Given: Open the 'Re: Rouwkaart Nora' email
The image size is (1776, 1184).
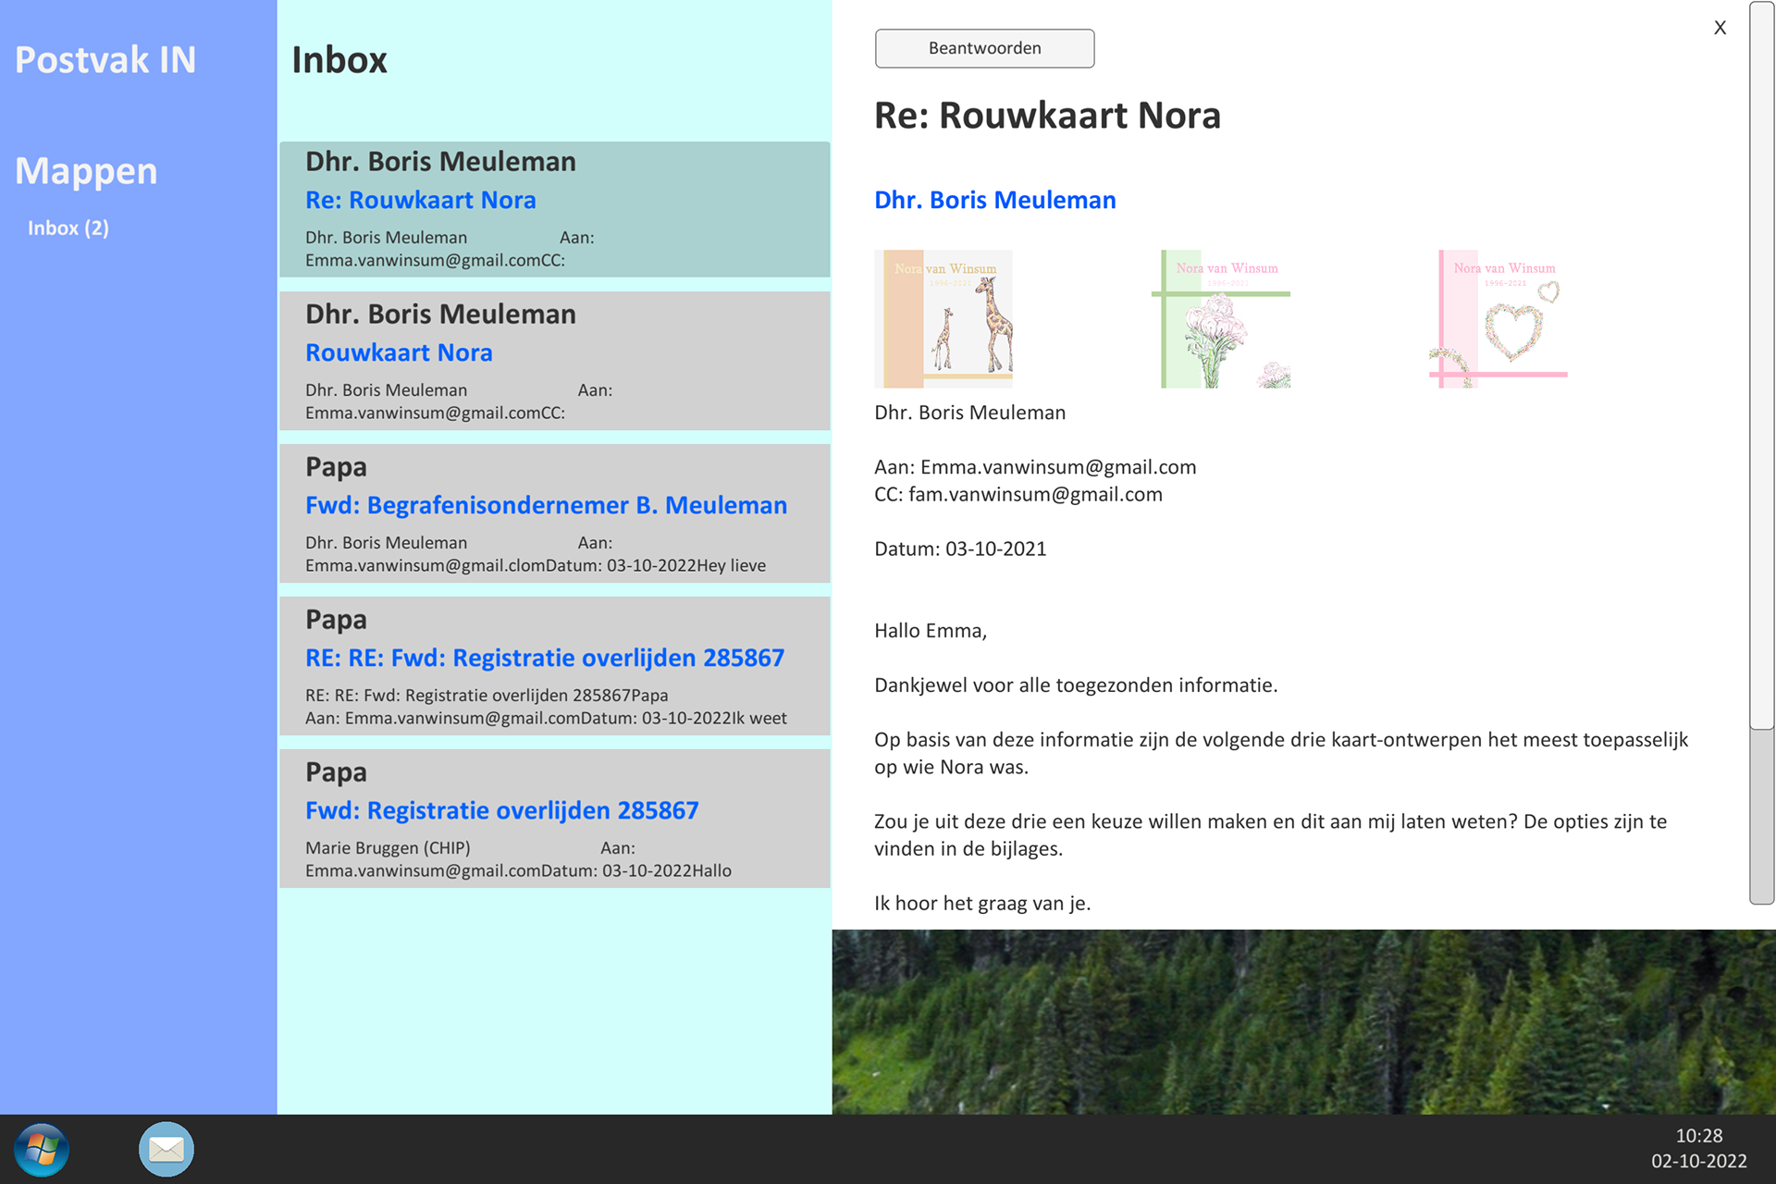Looking at the screenshot, I should click(555, 209).
